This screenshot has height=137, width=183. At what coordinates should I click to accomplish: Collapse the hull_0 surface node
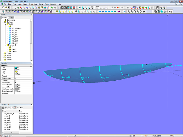(x=5, y=24)
